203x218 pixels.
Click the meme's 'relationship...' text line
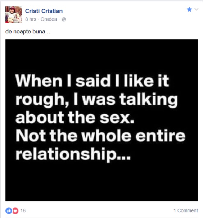pos(73,155)
